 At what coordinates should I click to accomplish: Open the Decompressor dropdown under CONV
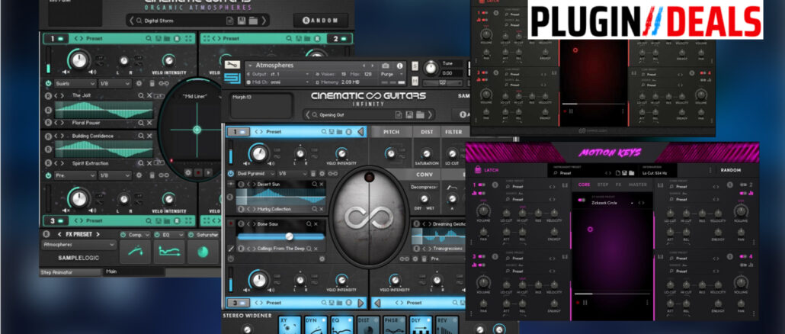click(424, 186)
